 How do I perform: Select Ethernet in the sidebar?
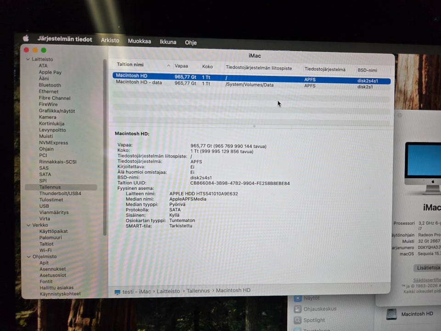(49, 91)
